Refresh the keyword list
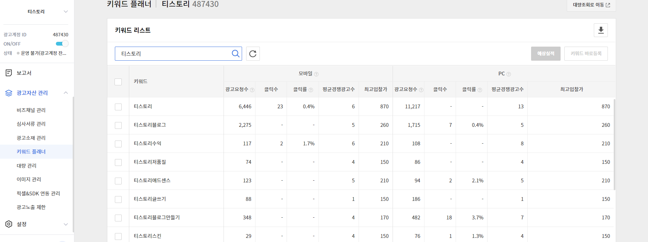 (x=253, y=53)
